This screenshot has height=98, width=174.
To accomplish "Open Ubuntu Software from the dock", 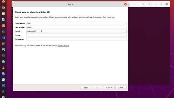I will (x=3, y=26).
